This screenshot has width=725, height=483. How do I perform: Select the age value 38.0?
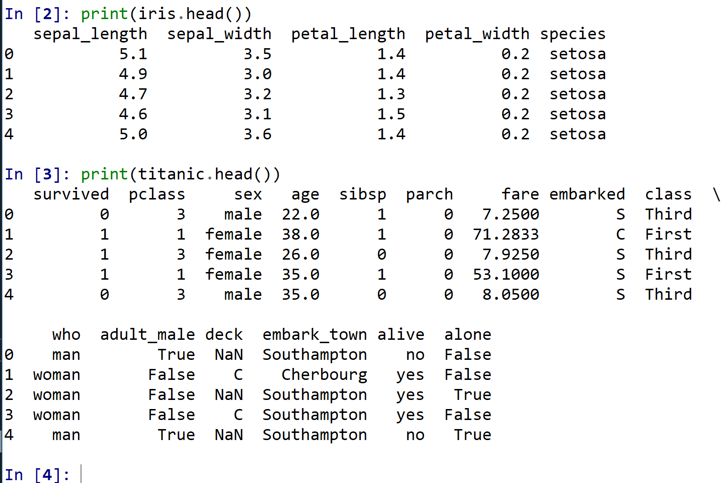click(300, 234)
